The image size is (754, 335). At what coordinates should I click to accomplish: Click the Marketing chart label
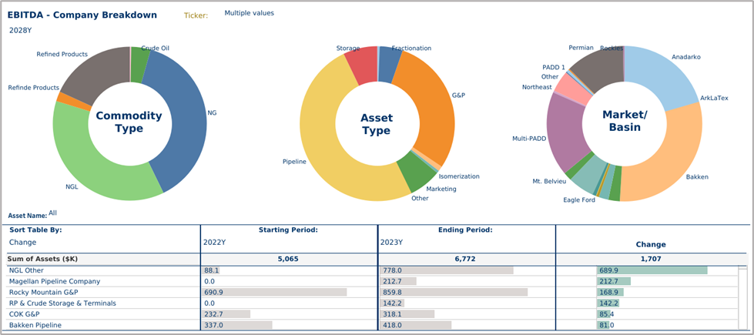tap(441, 189)
